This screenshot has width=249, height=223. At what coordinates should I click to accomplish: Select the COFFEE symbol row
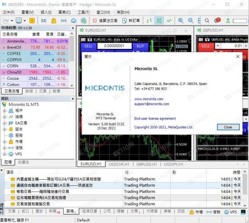click(35, 54)
